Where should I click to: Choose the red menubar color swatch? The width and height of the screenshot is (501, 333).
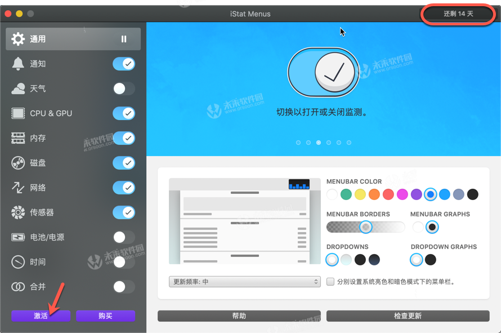(x=388, y=194)
